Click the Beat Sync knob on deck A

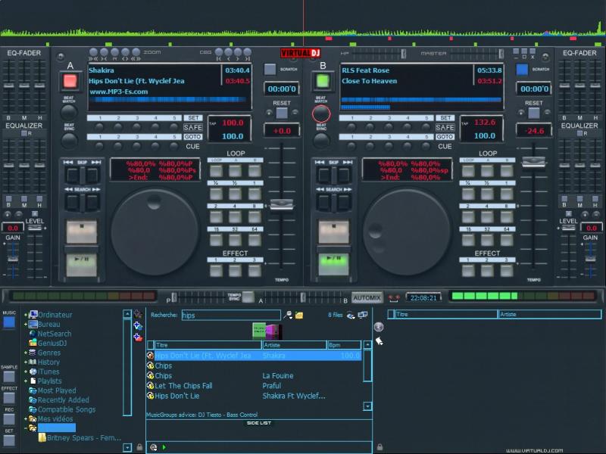tap(70, 140)
